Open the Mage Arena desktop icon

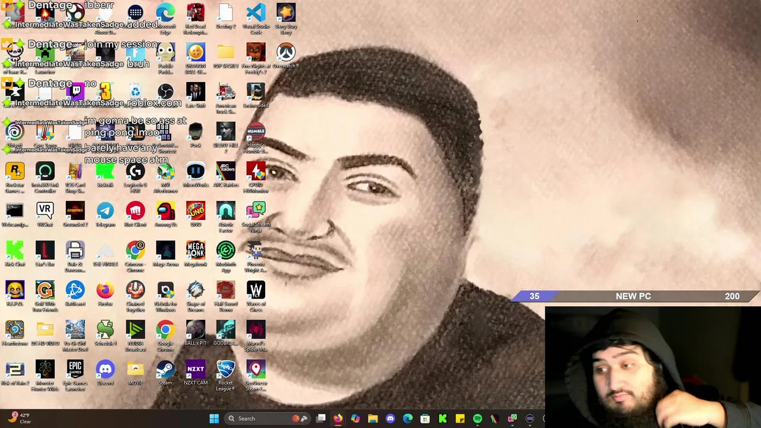coord(165,251)
